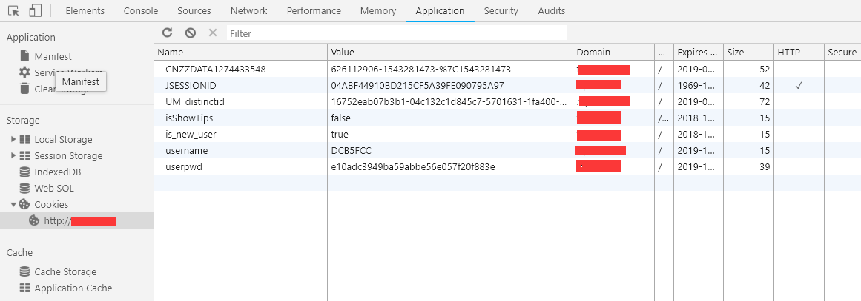
Task: Click the refresh cookies icon
Action: pyautogui.click(x=168, y=33)
